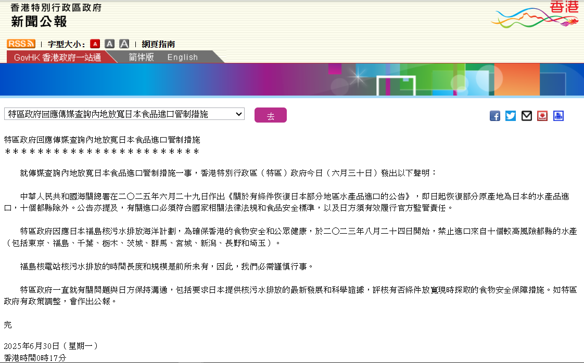Set font size to largest A
Image resolution: width=584 pixels, height=363 pixels.
[x=124, y=44]
